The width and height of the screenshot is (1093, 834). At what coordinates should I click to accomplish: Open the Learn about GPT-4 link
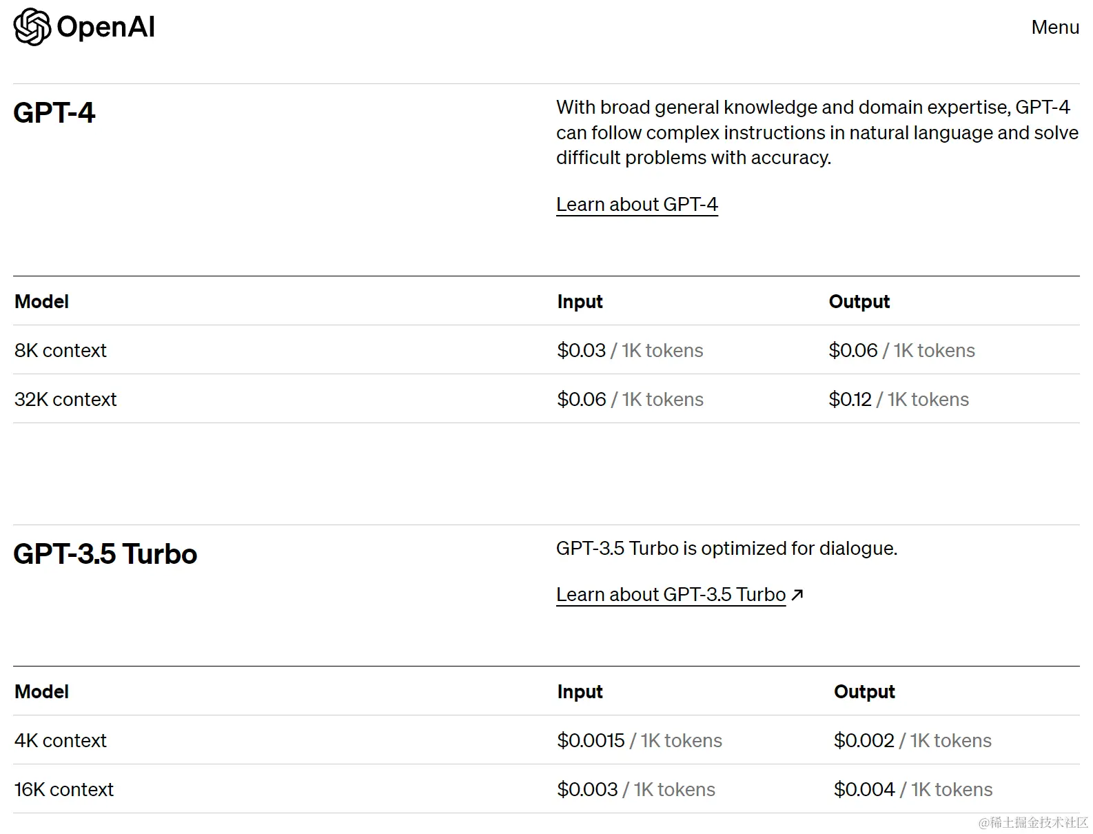[637, 205]
